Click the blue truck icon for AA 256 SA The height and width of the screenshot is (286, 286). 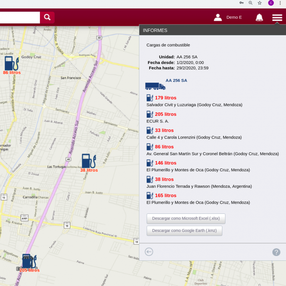click(x=155, y=86)
